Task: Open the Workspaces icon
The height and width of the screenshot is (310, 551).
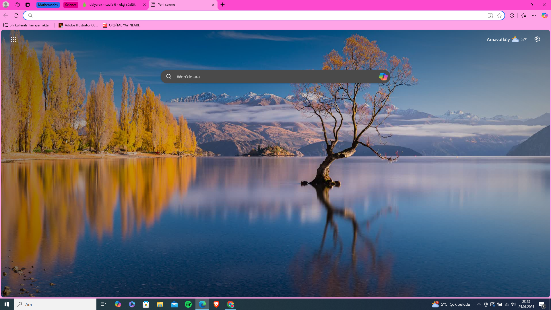Action: coord(17,5)
